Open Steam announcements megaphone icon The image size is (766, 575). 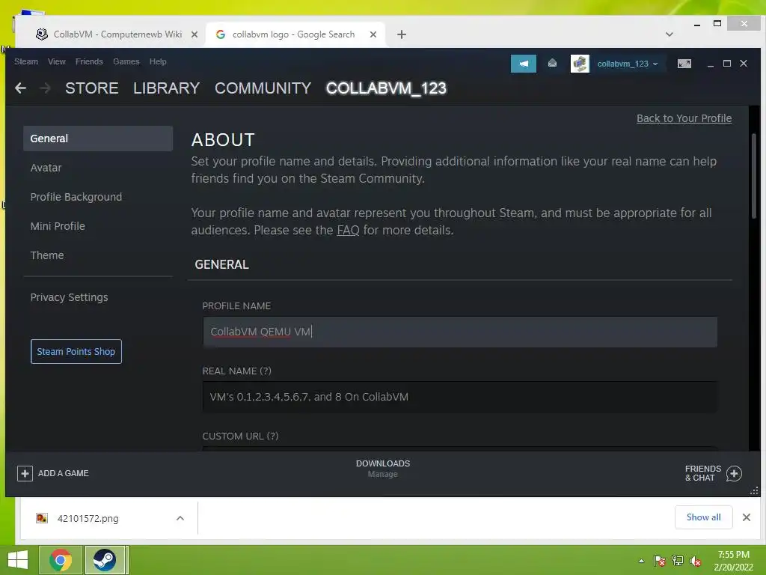523,64
